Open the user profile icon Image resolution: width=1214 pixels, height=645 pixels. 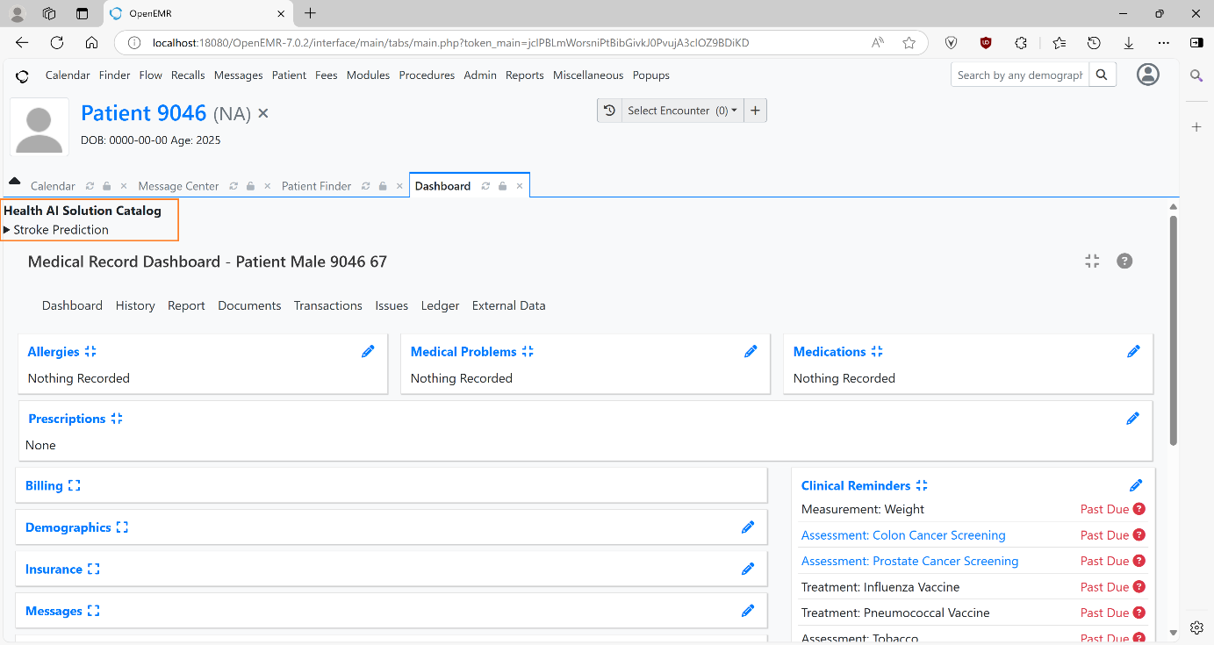click(x=1148, y=75)
